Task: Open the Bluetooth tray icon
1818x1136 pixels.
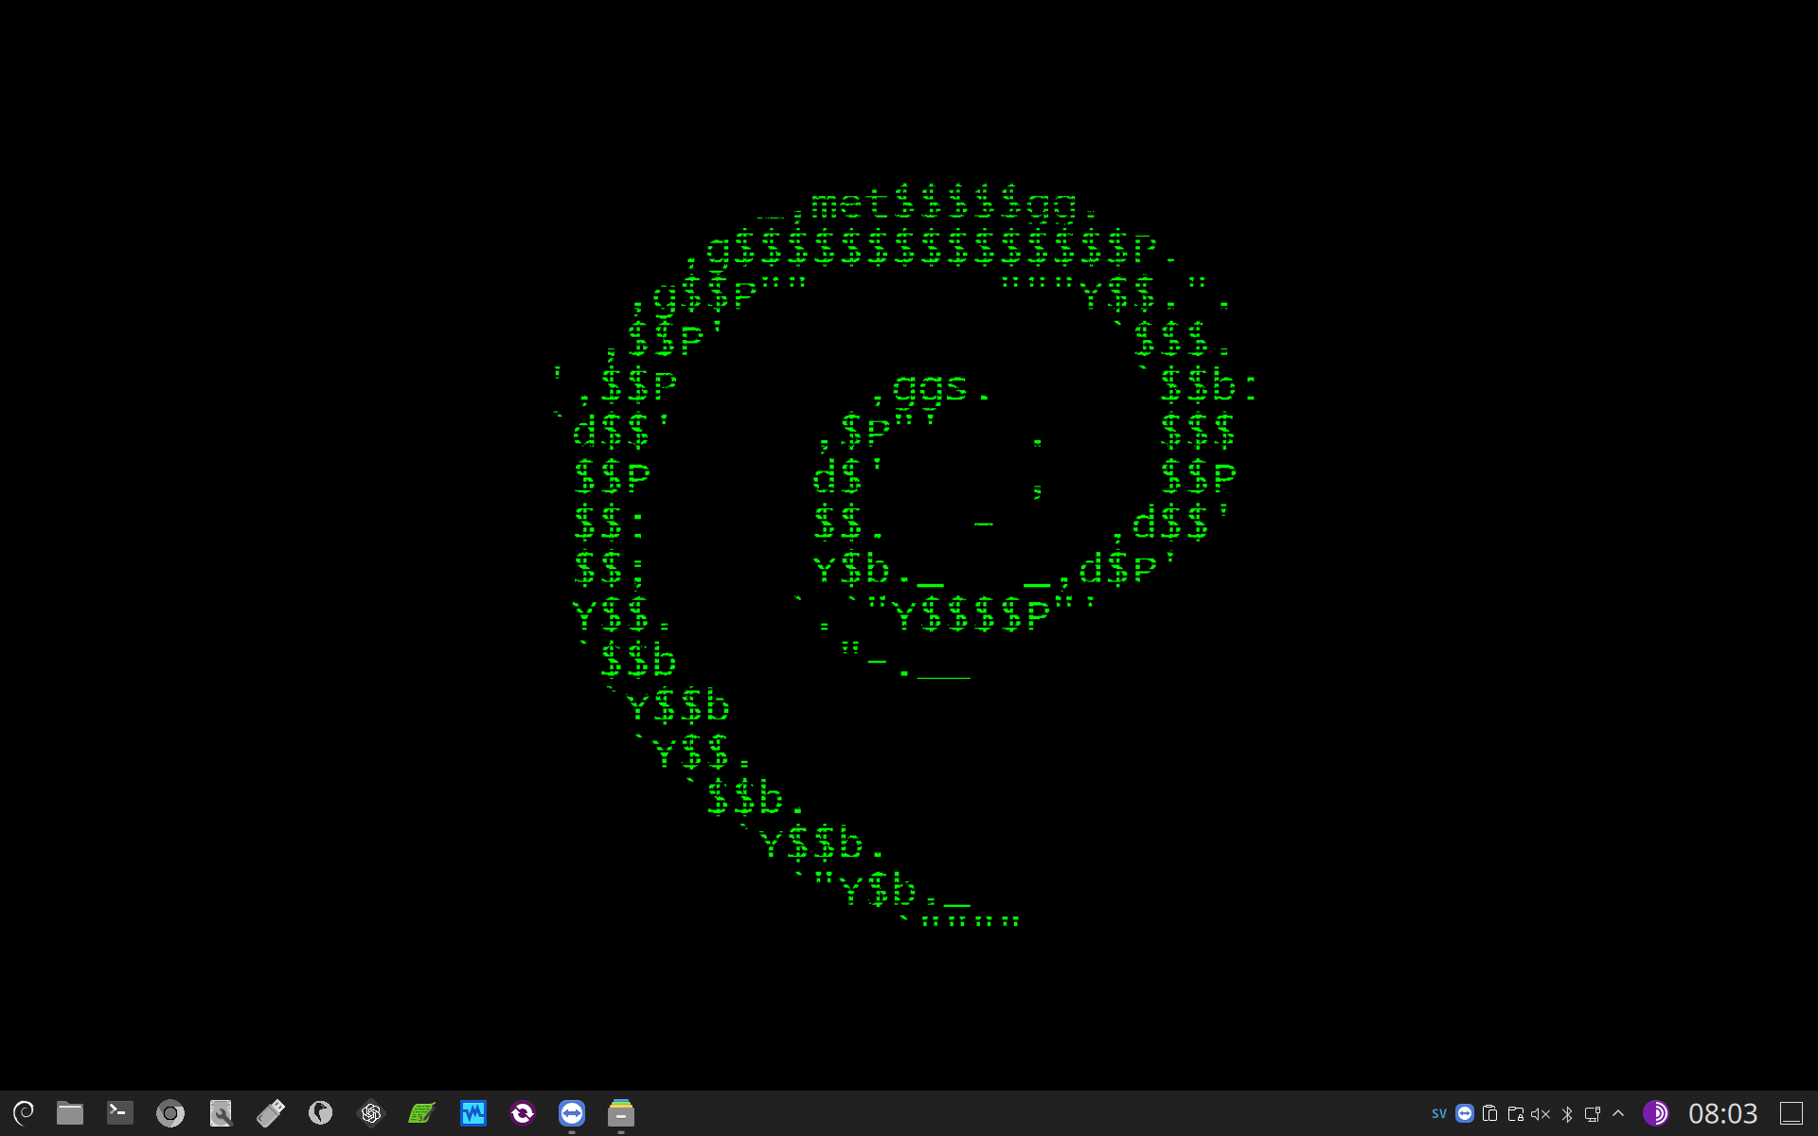Action: click(1566, 1113)
